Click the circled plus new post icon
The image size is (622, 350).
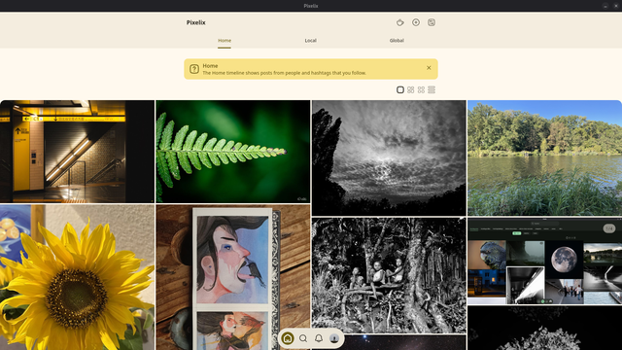point(416,22)
